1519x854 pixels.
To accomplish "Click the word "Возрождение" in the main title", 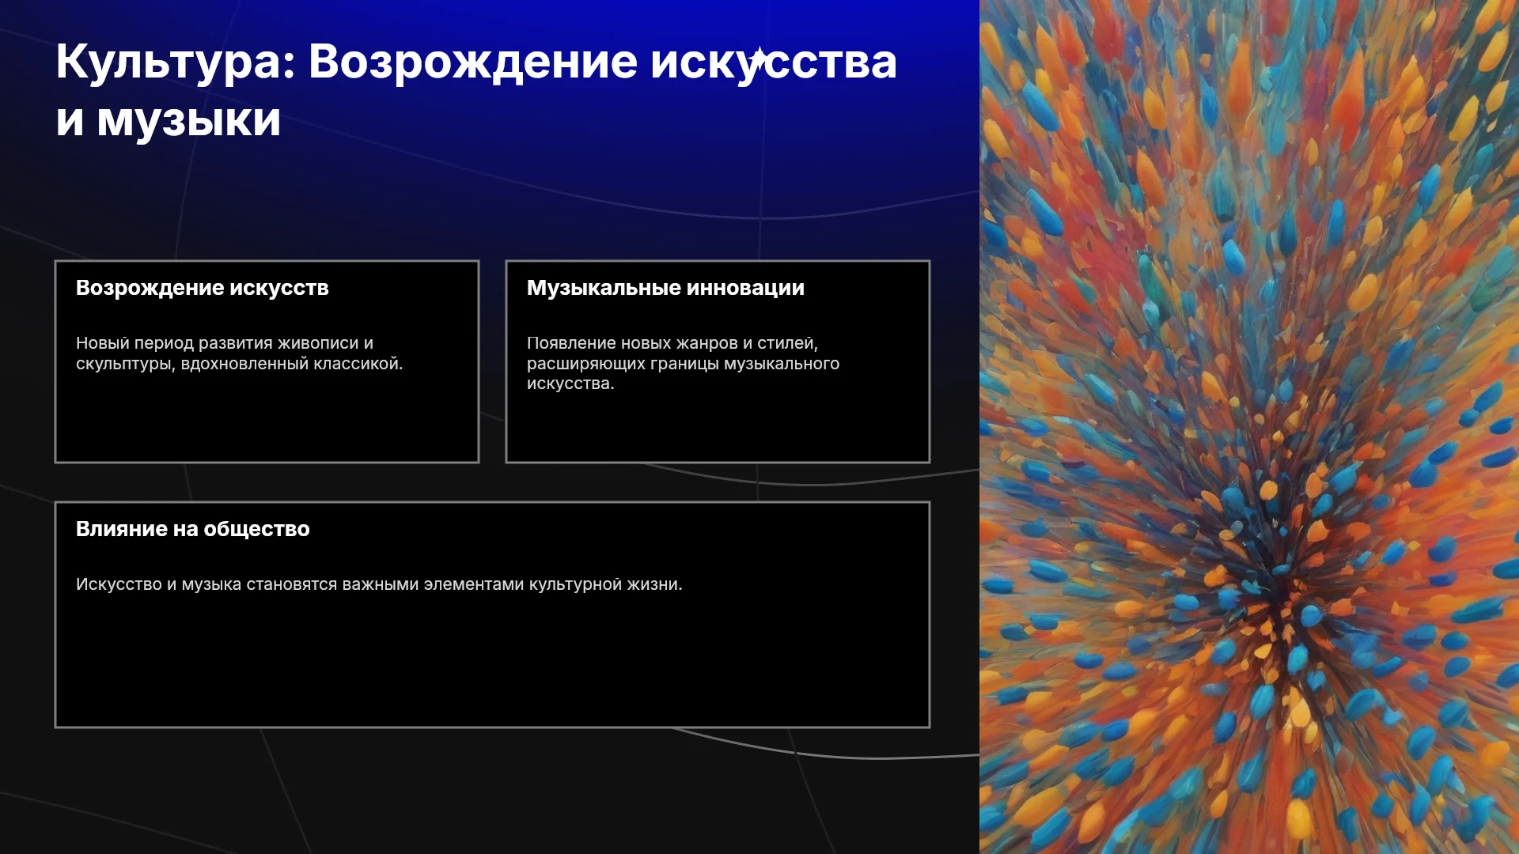I will 472,62.
